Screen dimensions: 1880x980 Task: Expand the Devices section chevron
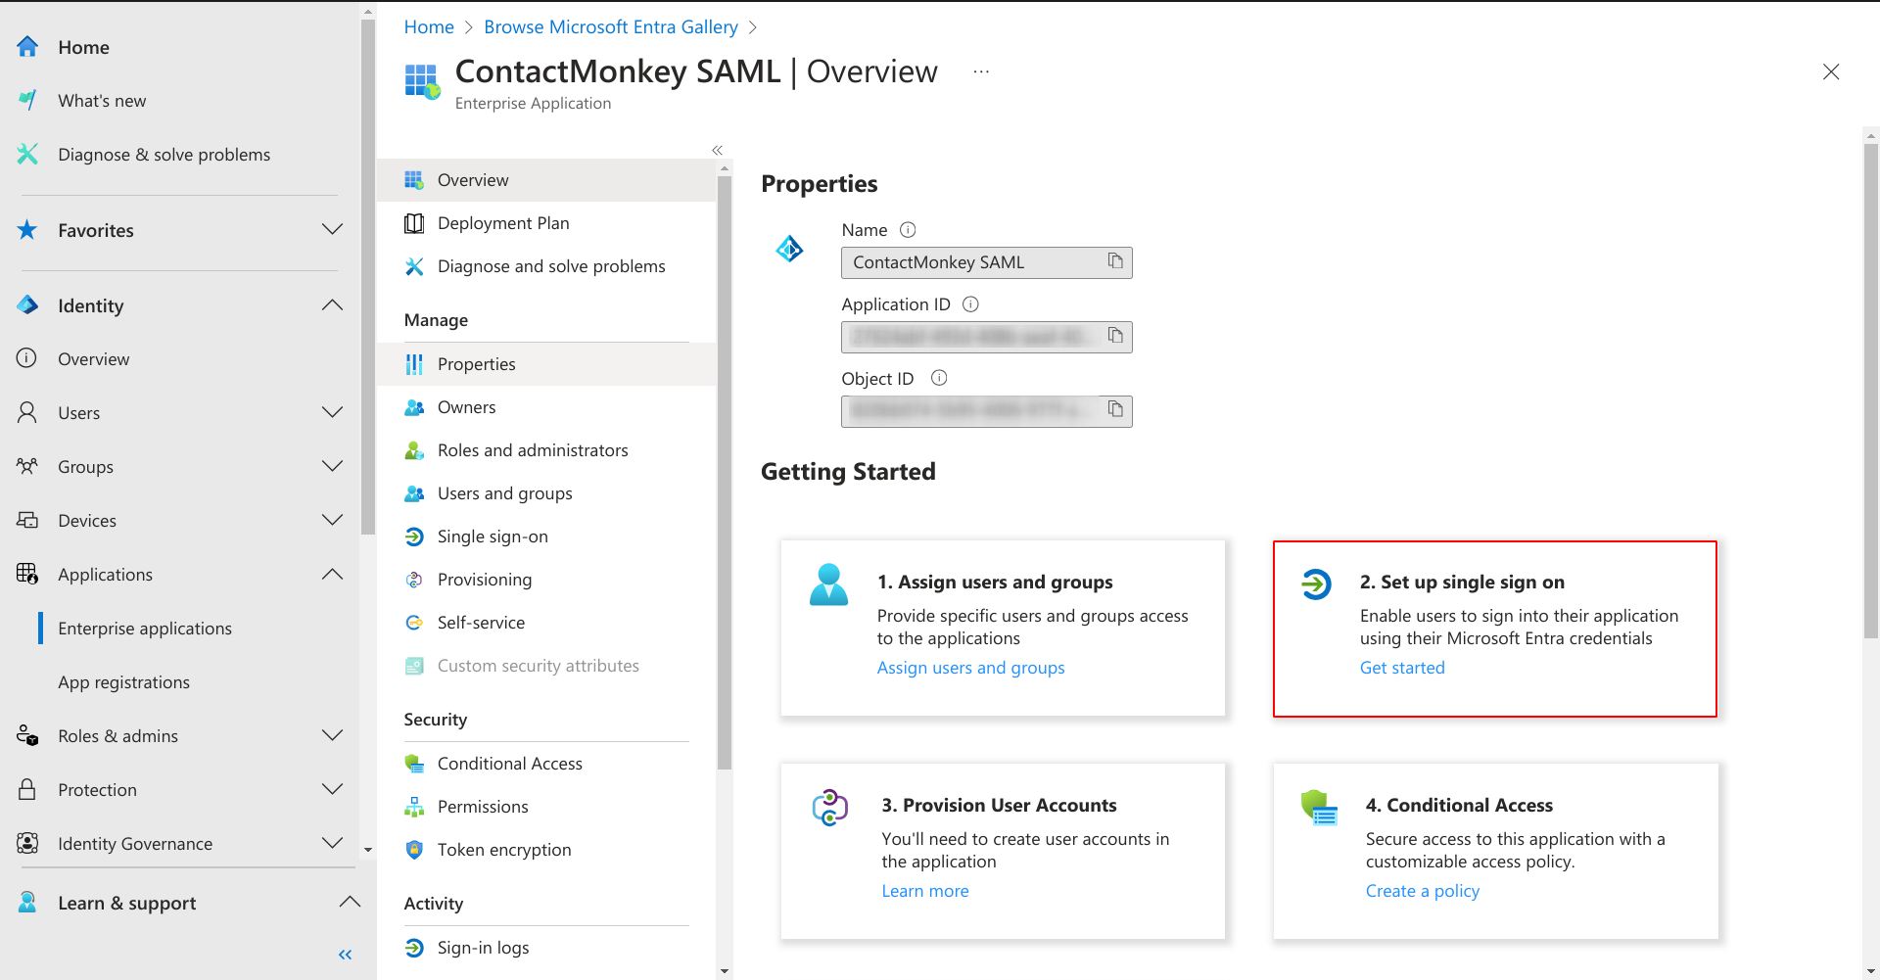(333, 521)
